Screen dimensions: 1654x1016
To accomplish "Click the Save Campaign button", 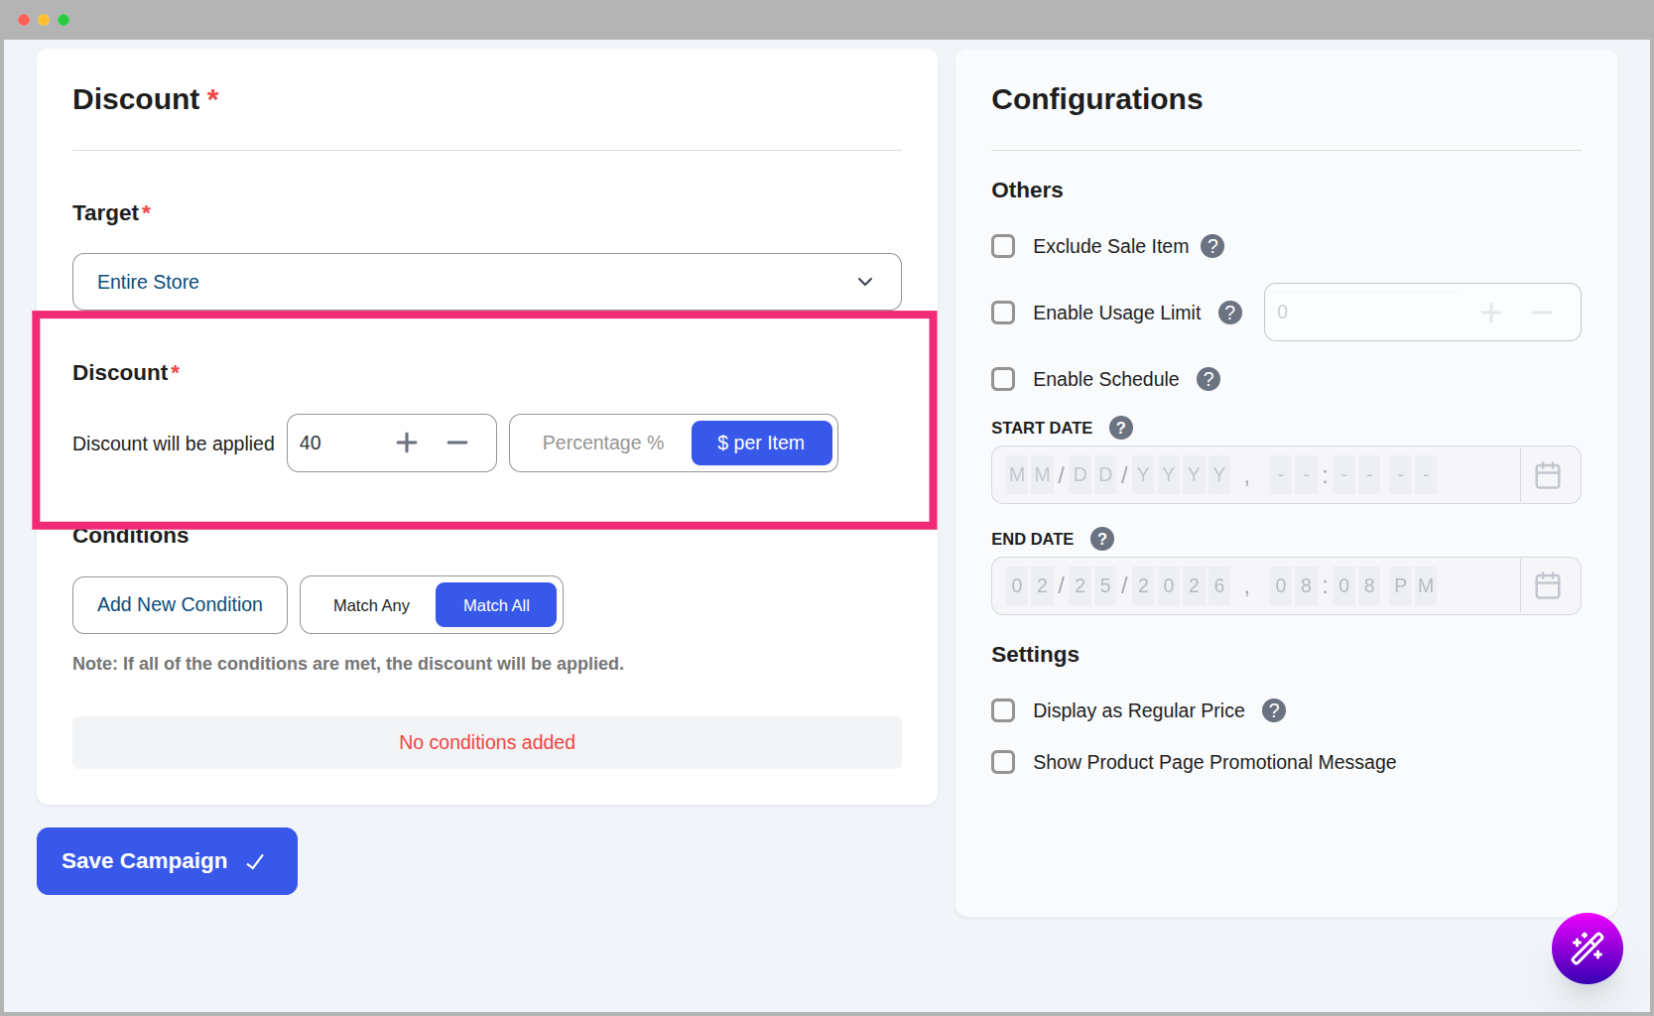I will [x=167, y=861].
